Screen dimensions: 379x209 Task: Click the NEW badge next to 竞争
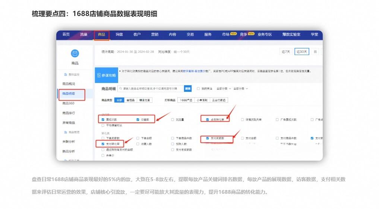pyautogui.click(x=251, y=33)
